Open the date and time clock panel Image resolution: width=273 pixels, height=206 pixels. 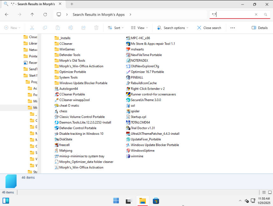click(x=264, y=201)
